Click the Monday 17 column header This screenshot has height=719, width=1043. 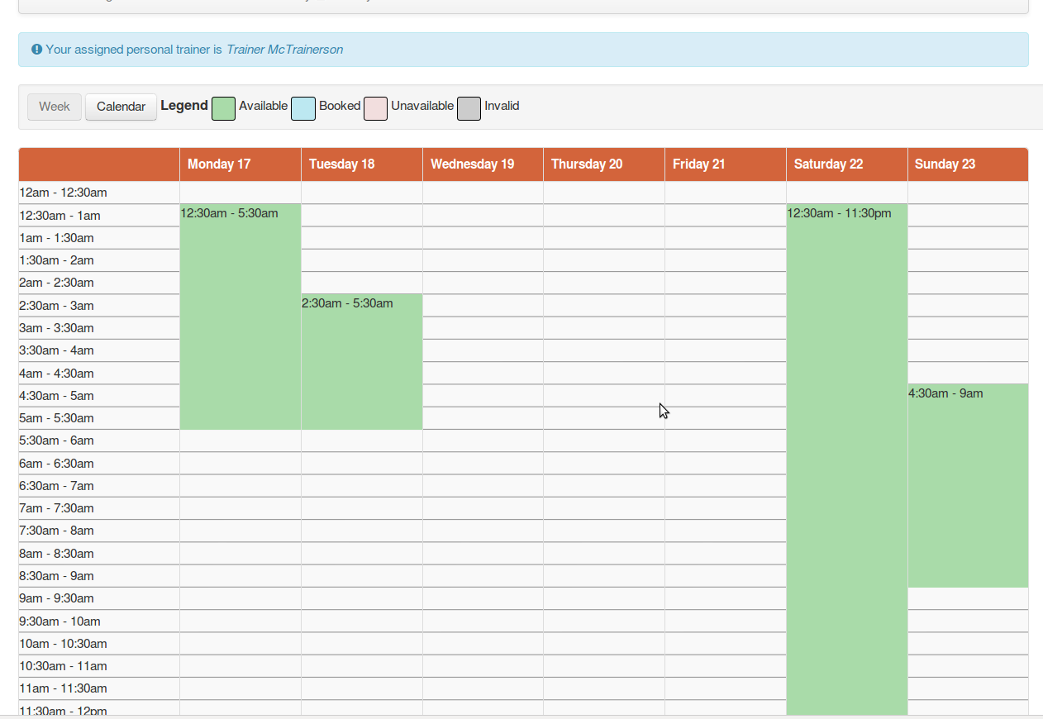219,164
